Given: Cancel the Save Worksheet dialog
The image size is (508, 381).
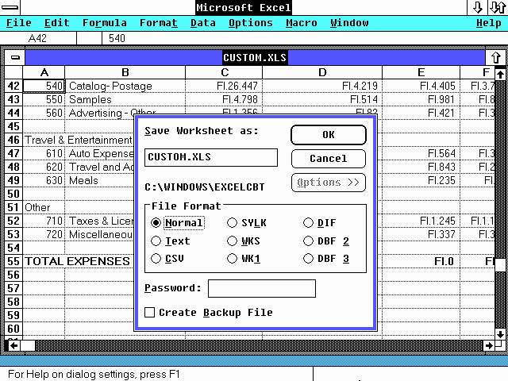Looking at the screenshot, I should click(x=329, y=159).
